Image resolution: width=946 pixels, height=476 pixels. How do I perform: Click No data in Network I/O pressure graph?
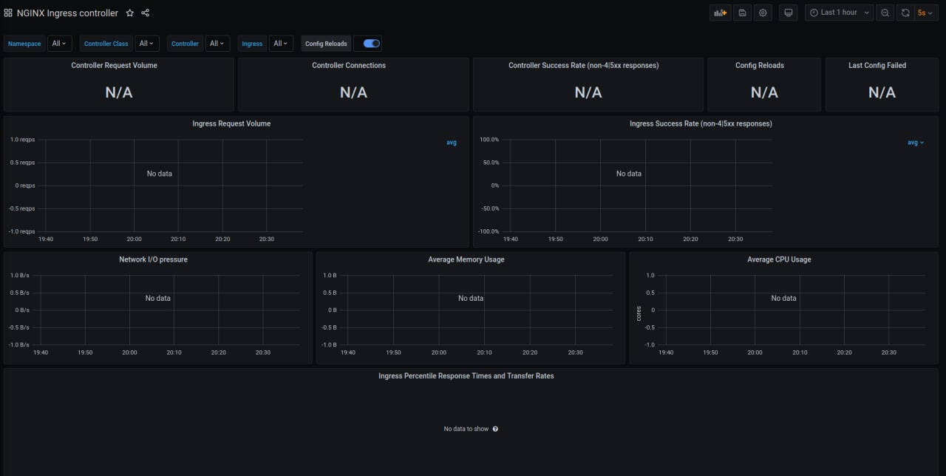(x=157, y=298)
